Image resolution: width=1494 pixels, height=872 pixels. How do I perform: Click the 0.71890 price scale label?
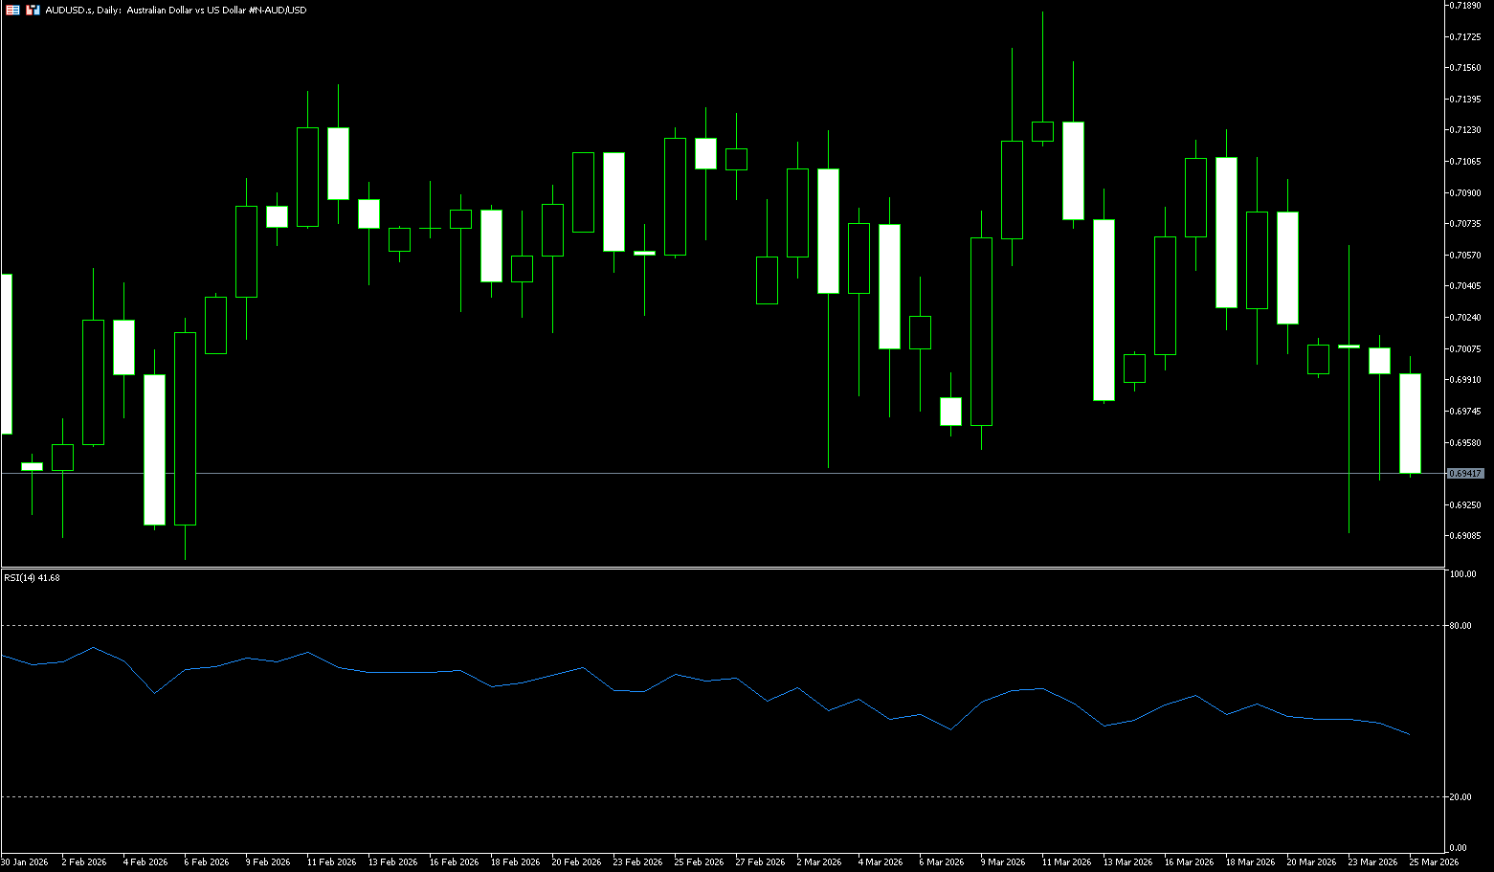(1466, 6)
